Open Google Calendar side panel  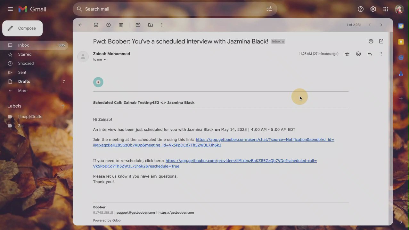click(401, 26)
